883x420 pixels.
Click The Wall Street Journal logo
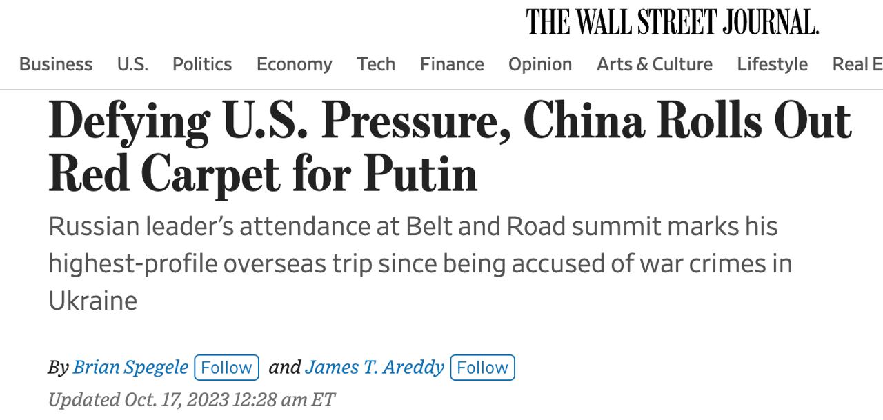click(x=672, y=21)
